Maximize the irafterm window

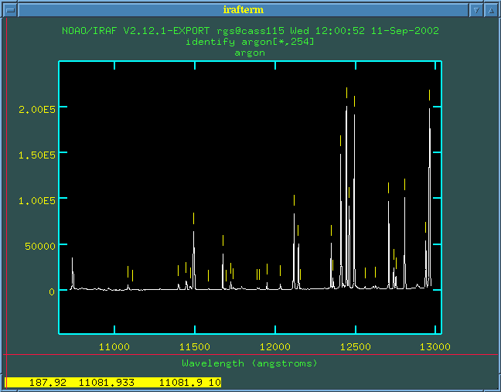point(491,10)
